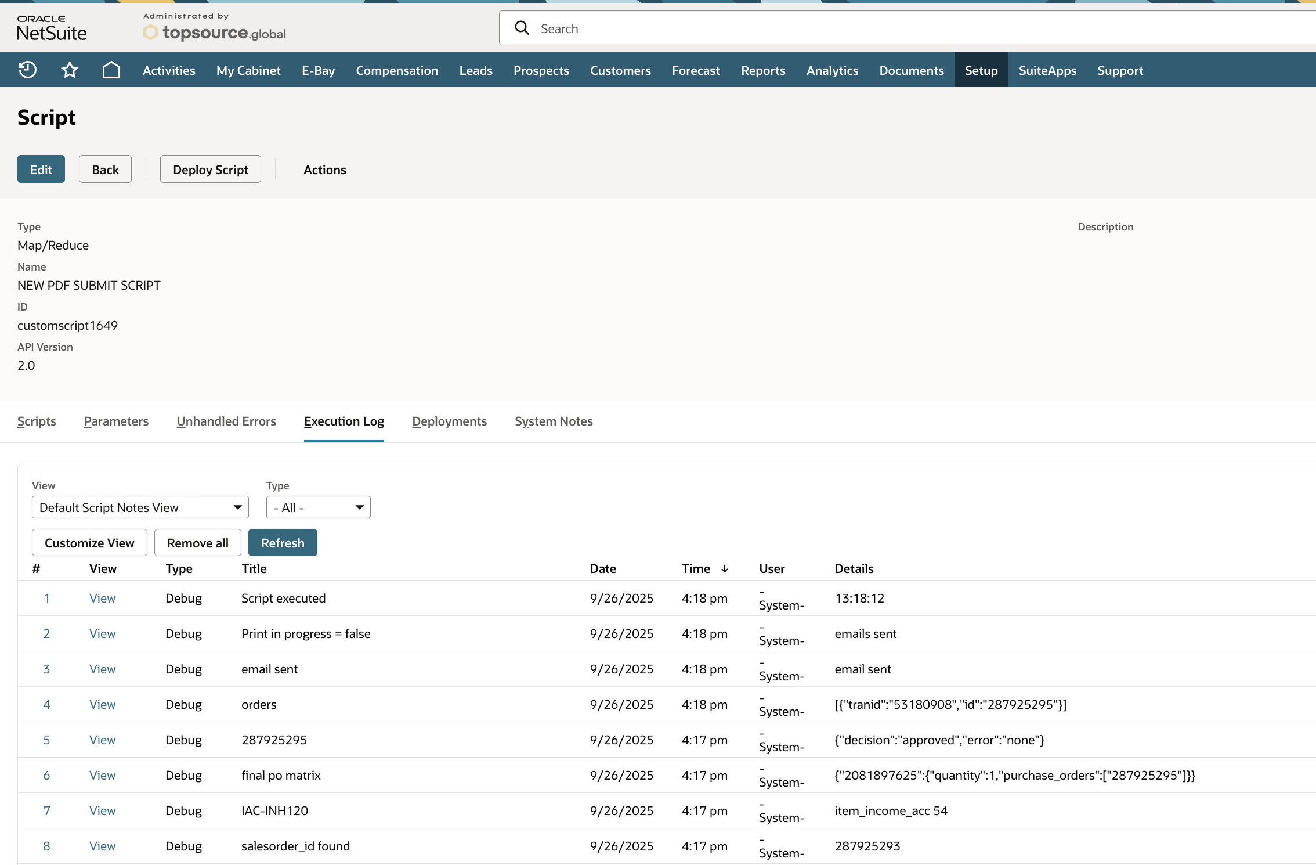Image resolution: width=1316 pixels, height=865 pixels.
Task: Open the Shortcuts star icon
Action: (70, 70)
